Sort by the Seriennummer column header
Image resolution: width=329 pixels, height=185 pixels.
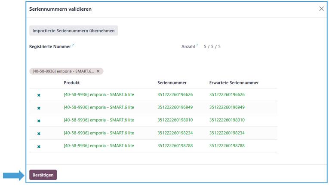point(172,82)
